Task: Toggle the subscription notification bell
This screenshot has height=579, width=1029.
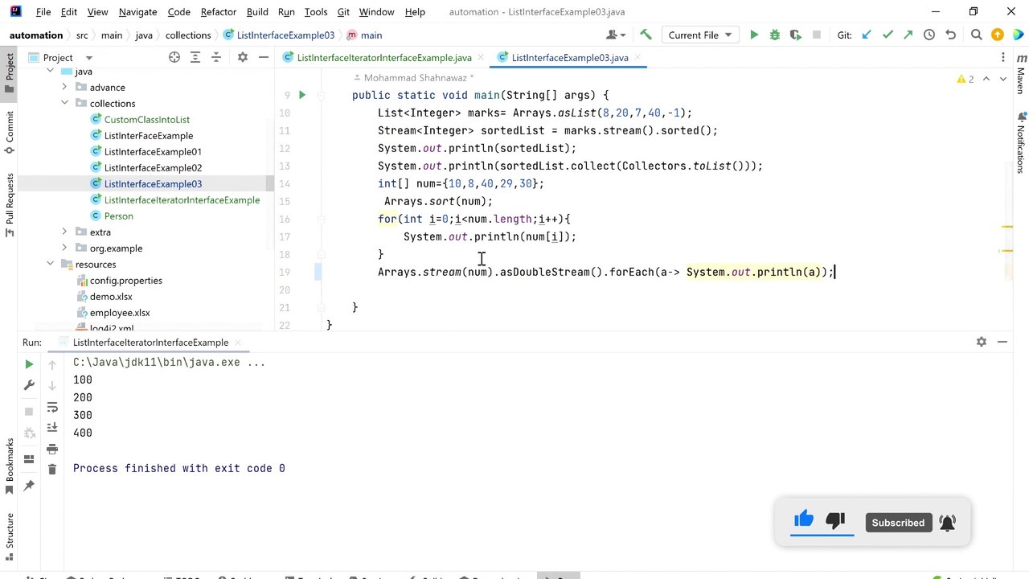Action: (x=947, y=523)
